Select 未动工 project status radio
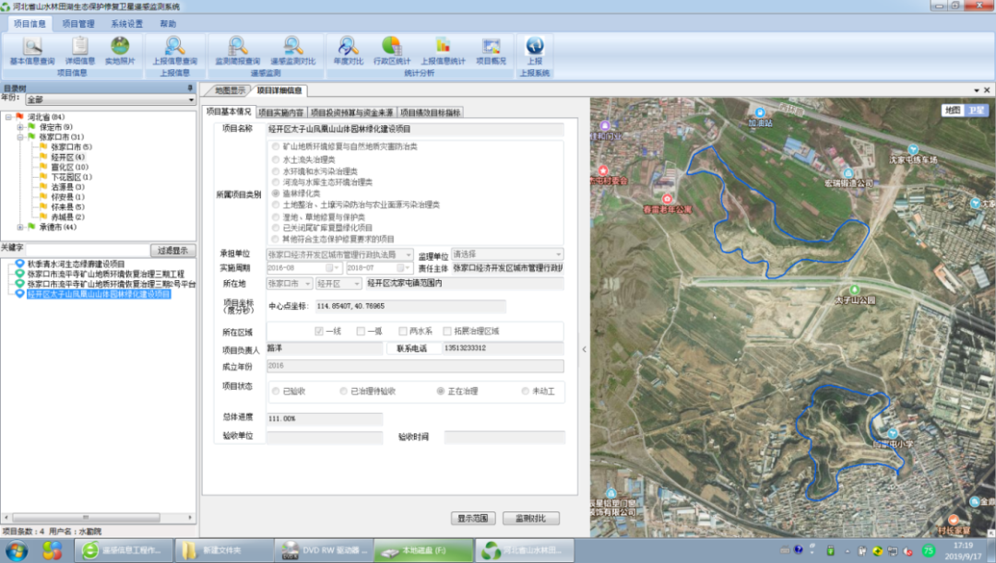This screenshot has width=996, height=563. (x=526, y=392)
